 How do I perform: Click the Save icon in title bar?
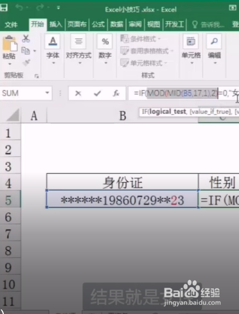[x=3, y=8]
